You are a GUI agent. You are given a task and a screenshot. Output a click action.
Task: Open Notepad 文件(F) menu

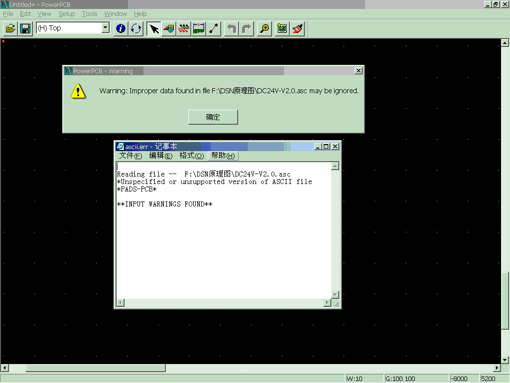[x=130, y=156]
